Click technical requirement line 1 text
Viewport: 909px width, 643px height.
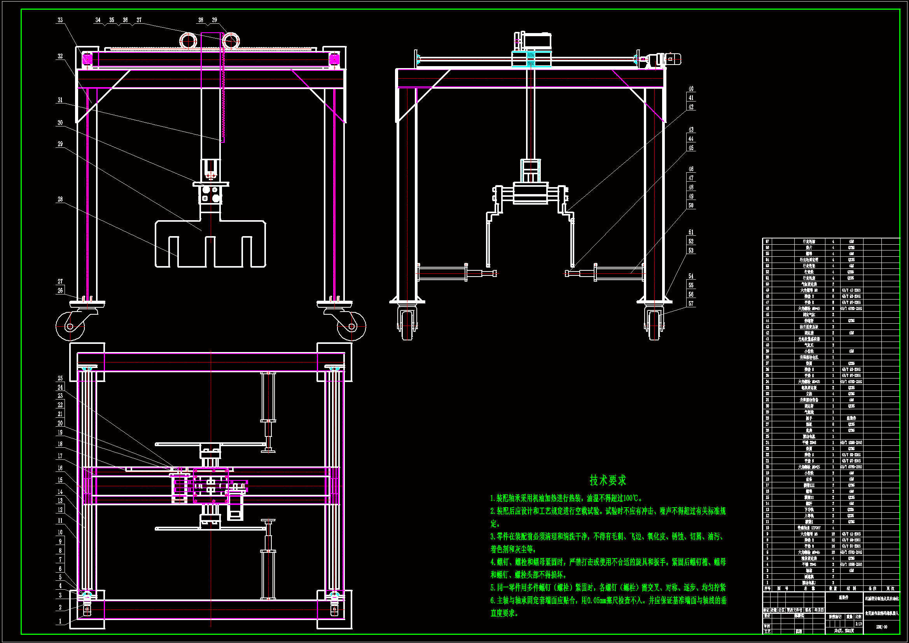[566, 498]
